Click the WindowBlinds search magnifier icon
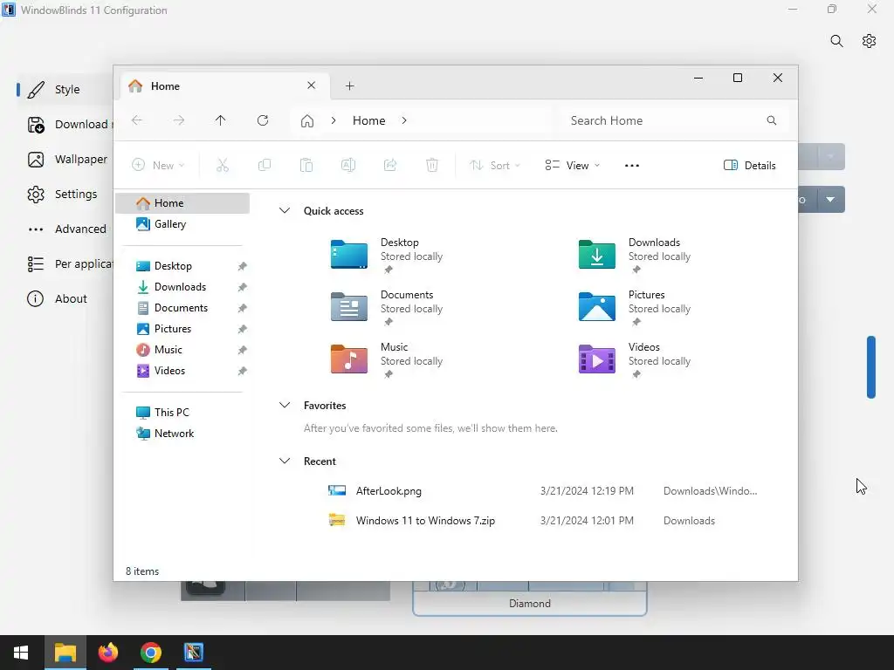This screenshot has width=894, height=670. coord(836,41)
